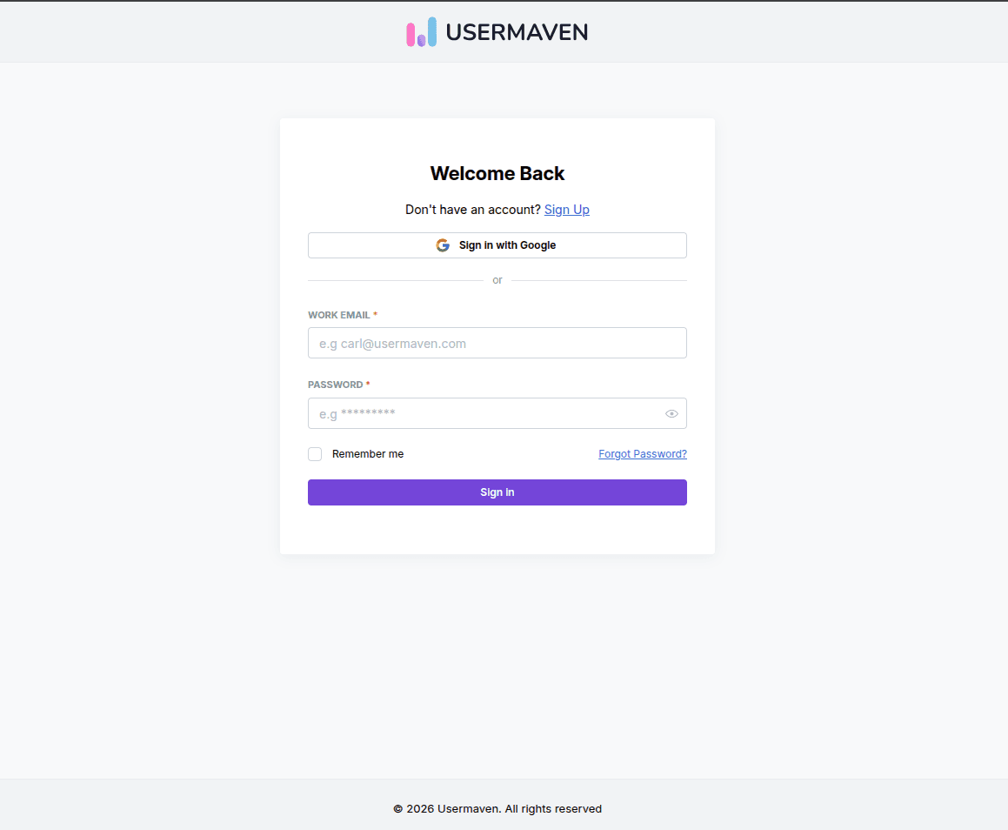Click the WORK EMAIL field label

pyautogui.click(x=339, y=315)
